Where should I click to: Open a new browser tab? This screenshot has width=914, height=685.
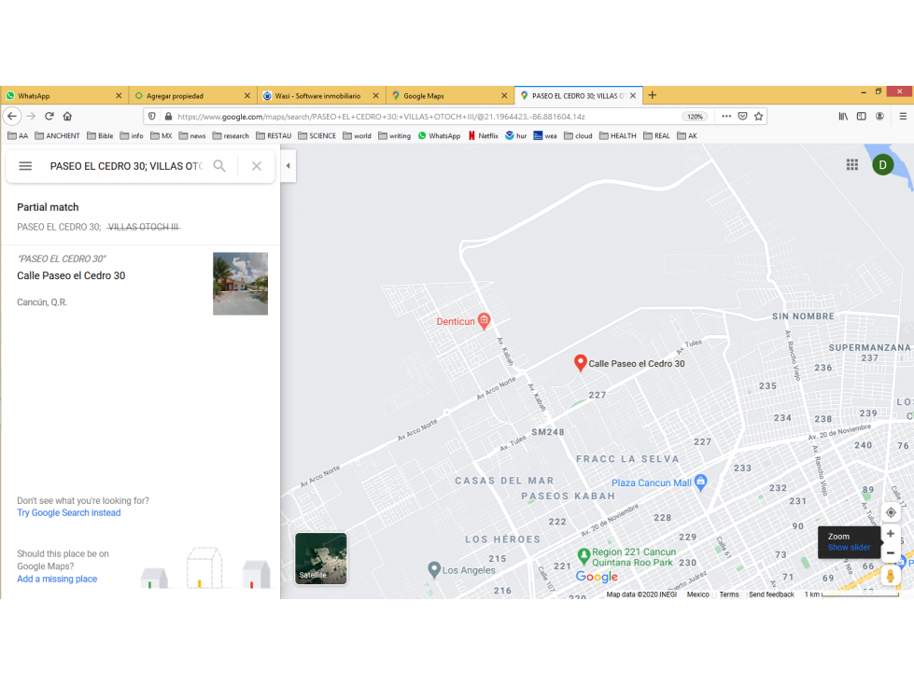[653, 95]
